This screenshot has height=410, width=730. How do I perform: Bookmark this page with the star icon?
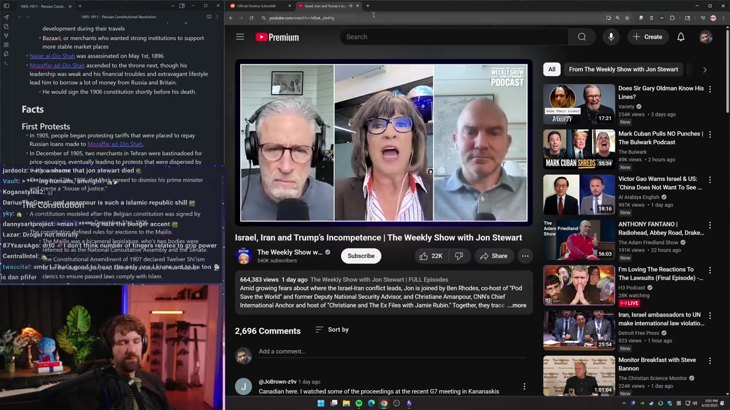(627, 18)
